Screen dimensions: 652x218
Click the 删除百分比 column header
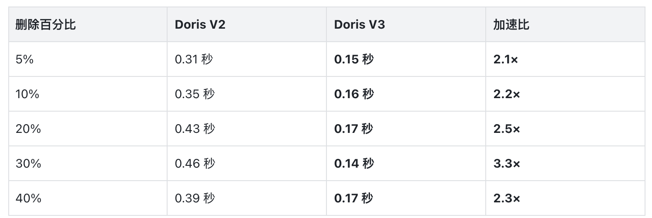(88, 24)
